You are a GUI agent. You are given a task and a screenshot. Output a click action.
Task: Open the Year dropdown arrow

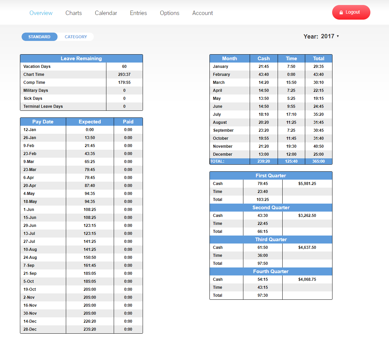(338, 36)
